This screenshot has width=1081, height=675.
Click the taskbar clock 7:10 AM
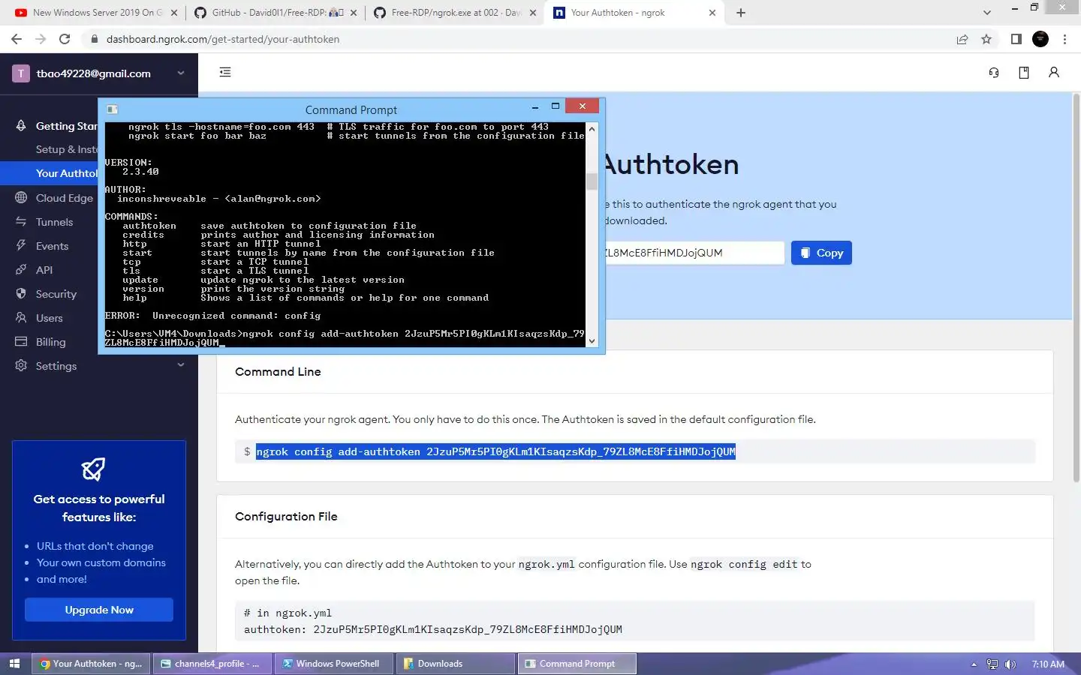1048,664
